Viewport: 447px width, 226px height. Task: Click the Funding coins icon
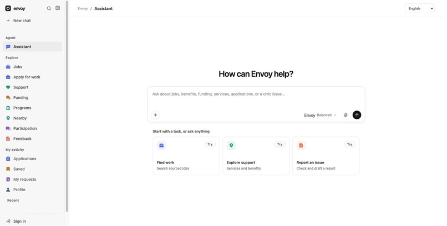[x=8, y=97]
